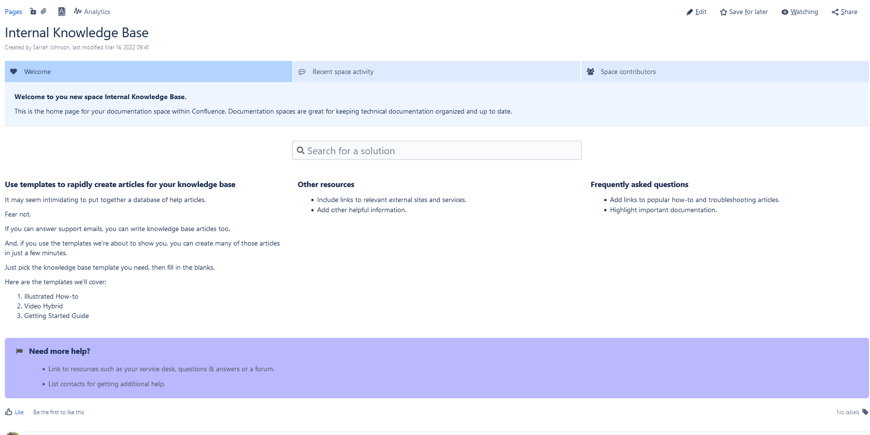The height and width of the screenshot is (435, 870).
Task: Click the labels tag icon
Action: click(865, 412)
